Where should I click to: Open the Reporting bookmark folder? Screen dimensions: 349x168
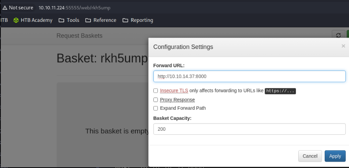(138, 20)
